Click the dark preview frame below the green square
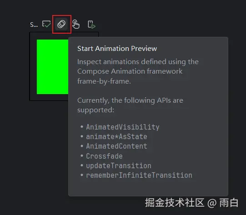The height and width of the screenshot is (215, 246). 49,97
